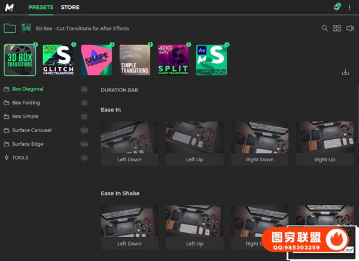Open the three-dot options menu

pos(349,8)
